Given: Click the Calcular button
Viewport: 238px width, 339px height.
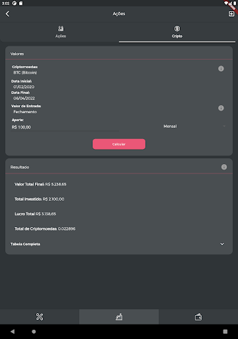Looking at the screenshot, I should click(x=119, y=144).
